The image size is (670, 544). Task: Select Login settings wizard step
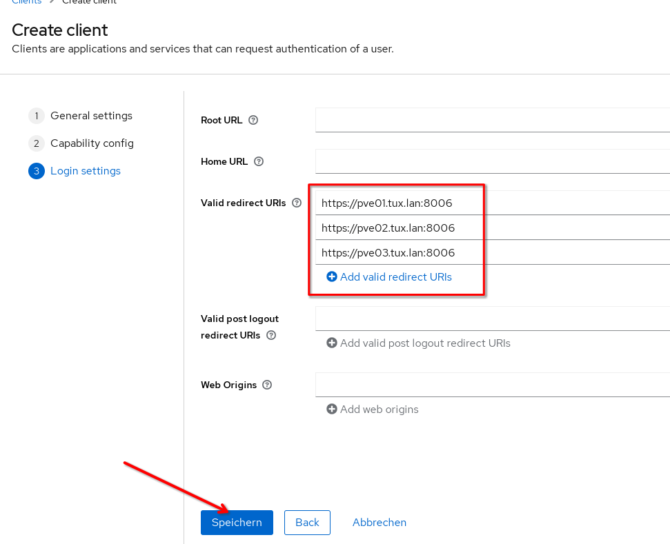[x=85, y=171]
